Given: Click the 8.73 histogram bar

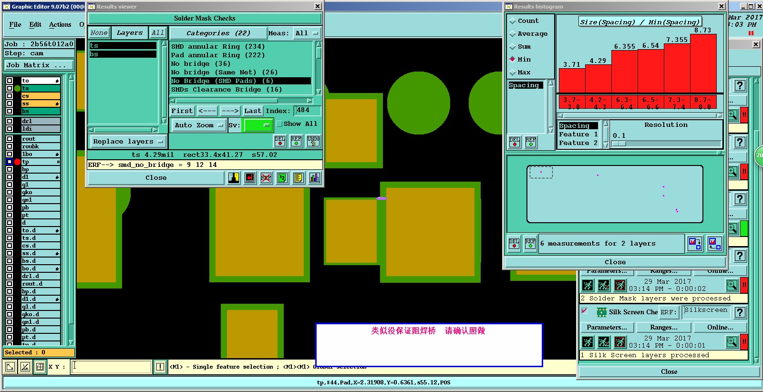Looking at the screenshot, I should (x=703, y=63).
